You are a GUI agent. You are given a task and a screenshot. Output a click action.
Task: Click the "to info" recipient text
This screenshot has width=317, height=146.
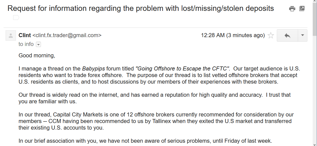(26, 44)
